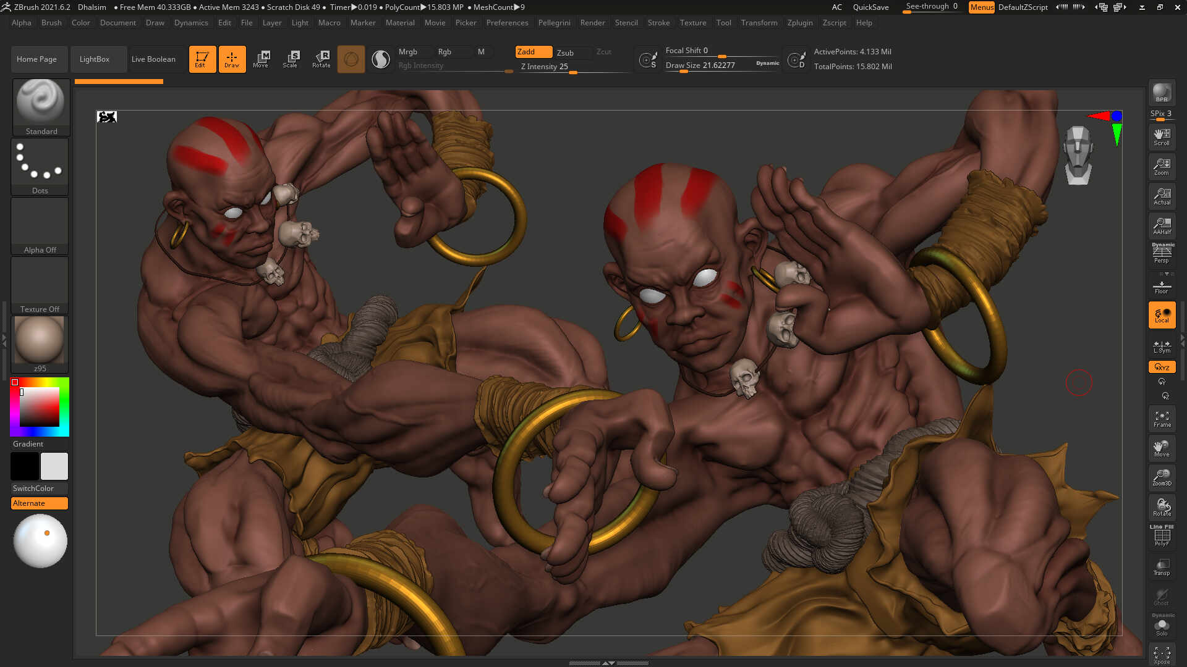Toggle the Zadd mode
This screenshot has height=667, width=1187.
click(534, 52)
